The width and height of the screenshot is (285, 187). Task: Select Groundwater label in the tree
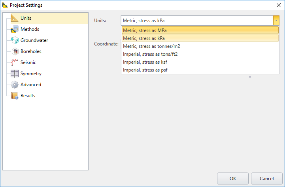pos(34,40)
